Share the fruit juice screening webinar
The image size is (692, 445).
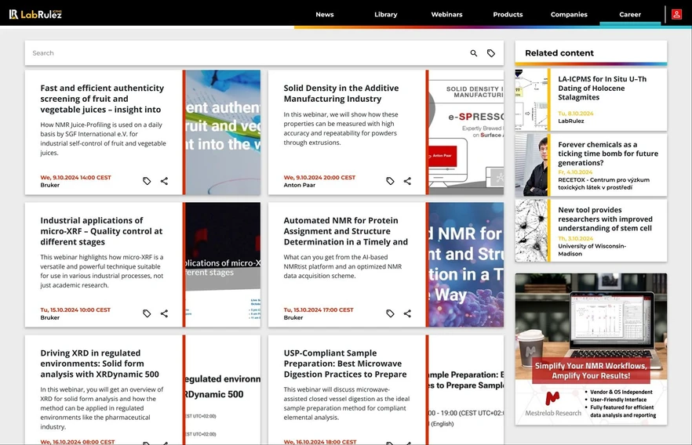[x=164, y=181]
